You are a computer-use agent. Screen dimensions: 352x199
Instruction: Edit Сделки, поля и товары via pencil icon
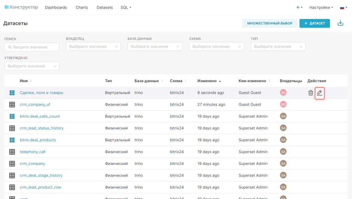[319, 93]
